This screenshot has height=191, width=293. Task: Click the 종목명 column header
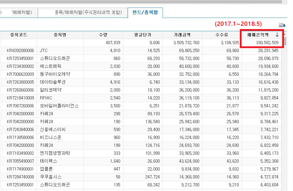click(x=60, y=35)
